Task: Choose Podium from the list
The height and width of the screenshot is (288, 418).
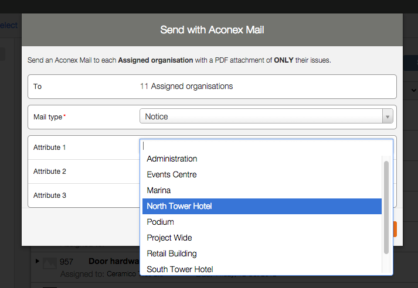Action: click(x=262, y=222)
